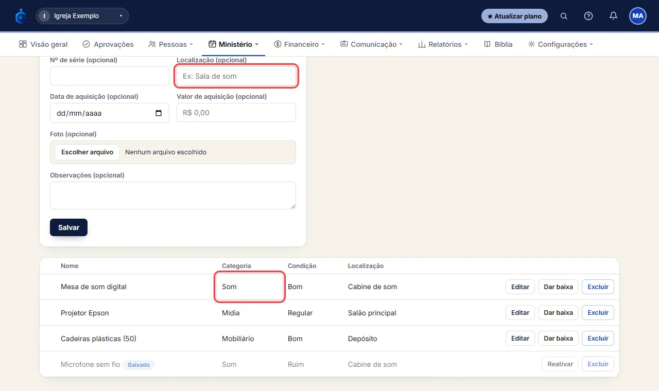
Task: Edit Mesa de som digital
Action: (x=520, y=287)
